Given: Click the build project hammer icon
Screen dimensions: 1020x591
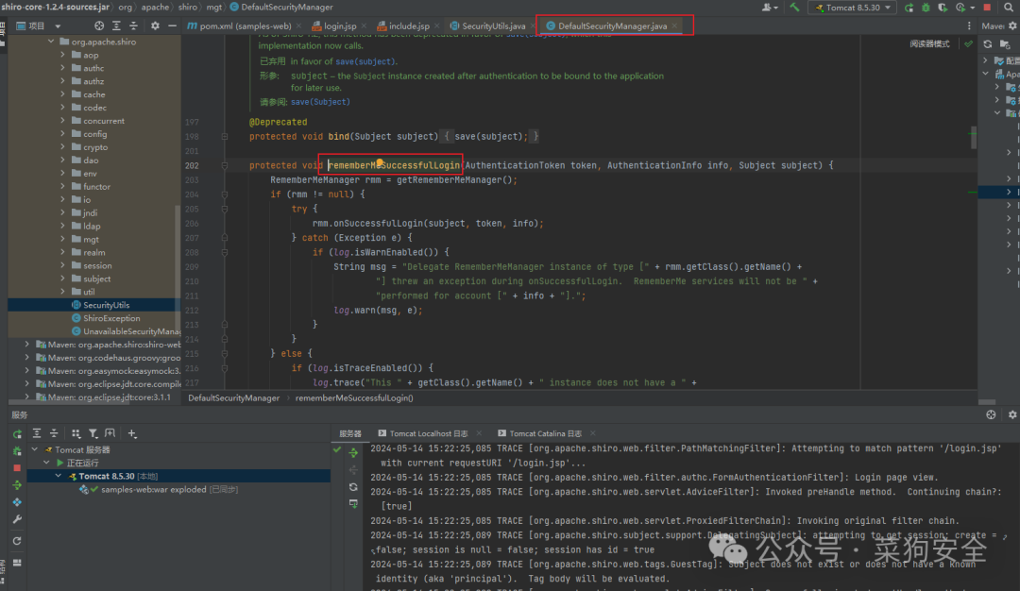Looking at the screenshot, I should click(x=794, y=8).
